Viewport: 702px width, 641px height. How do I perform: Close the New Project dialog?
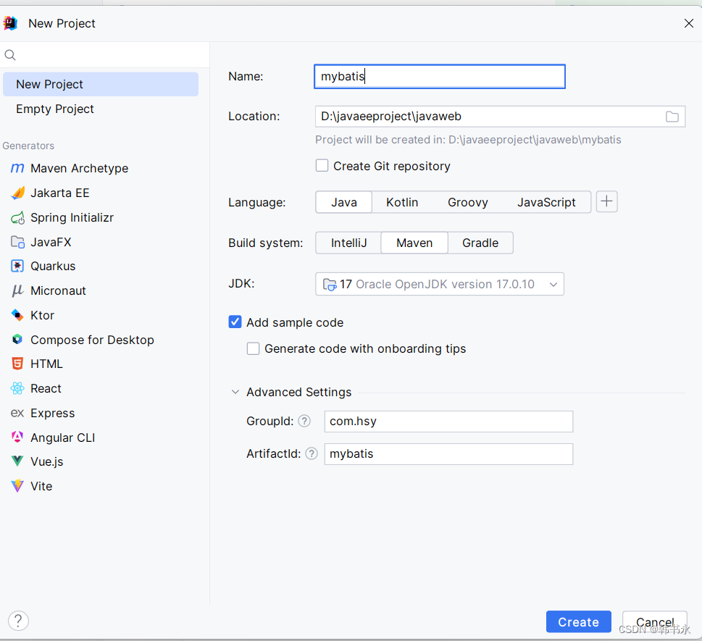click(688, 23)
